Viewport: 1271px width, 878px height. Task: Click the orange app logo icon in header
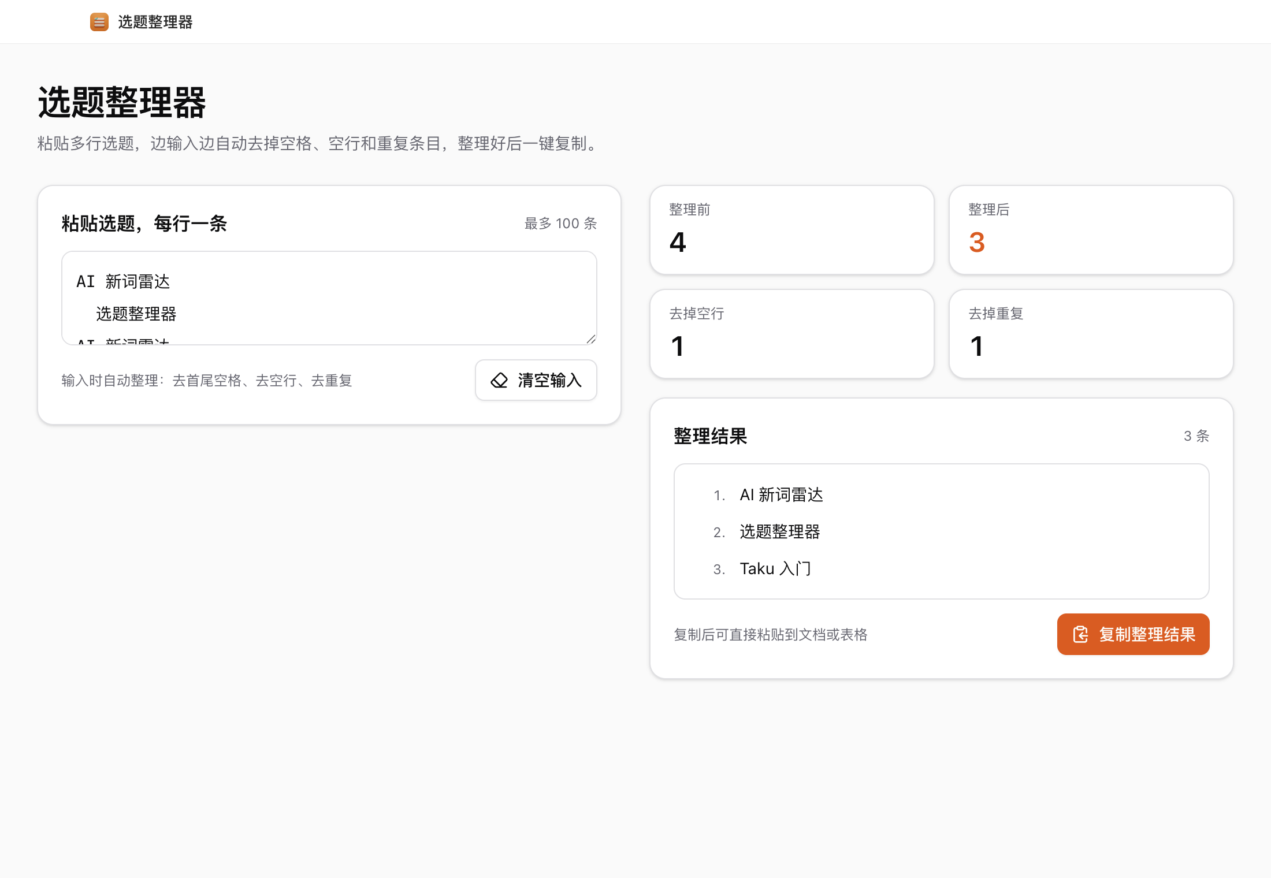[x=99, y=22]
